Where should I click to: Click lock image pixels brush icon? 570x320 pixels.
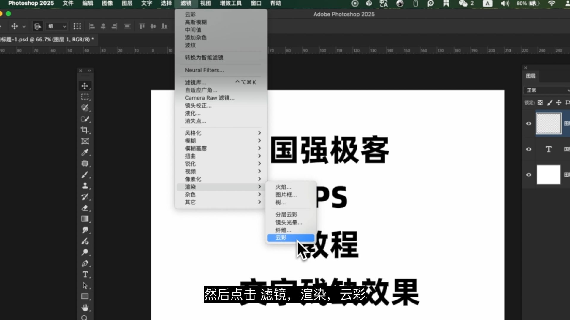click(x=550, y=103)
